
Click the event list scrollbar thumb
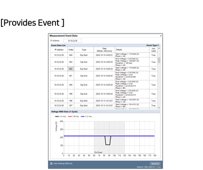159,60
